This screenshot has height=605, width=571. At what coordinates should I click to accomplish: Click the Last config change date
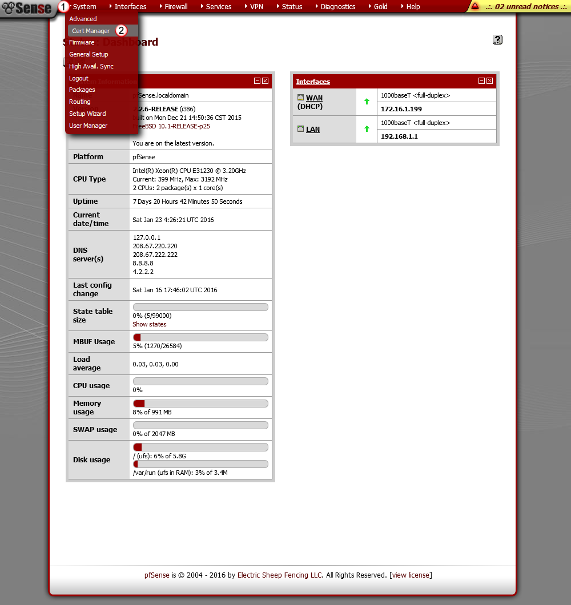[x=175, y=290]
